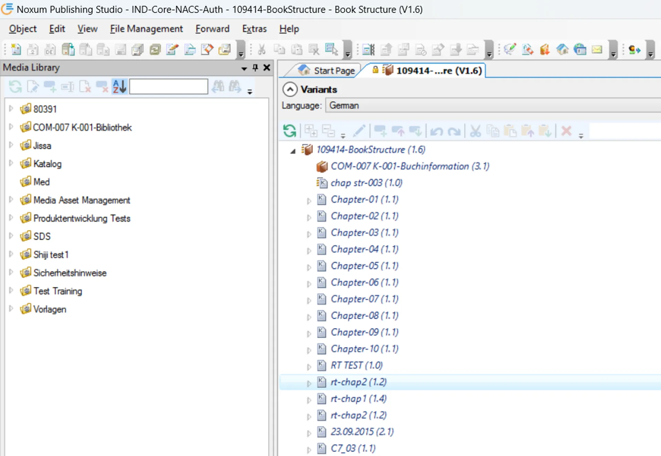Screen dimensions: 661x456
Task: Click the redo arrow in structure toolbar
Action: click(x=454, y=131)
